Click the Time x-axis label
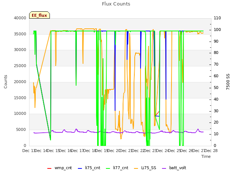 coord(206,156)
